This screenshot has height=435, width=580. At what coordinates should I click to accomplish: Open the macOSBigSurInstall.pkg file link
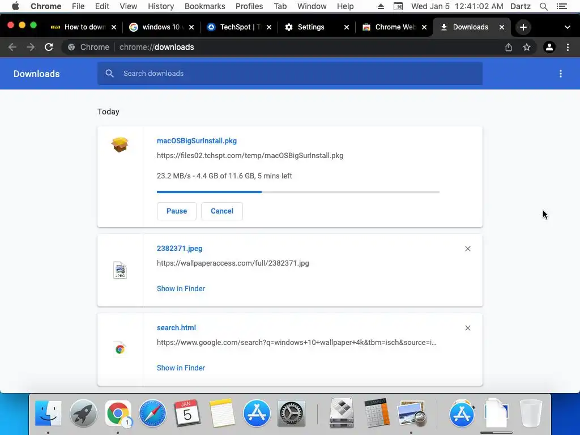pyautogui.click(x=197, y=141)
